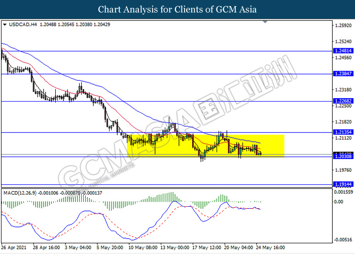The image size is (355, 254).
Task: Click the USDCAD,H4 symbol title text
Action: tap(23, 24)
